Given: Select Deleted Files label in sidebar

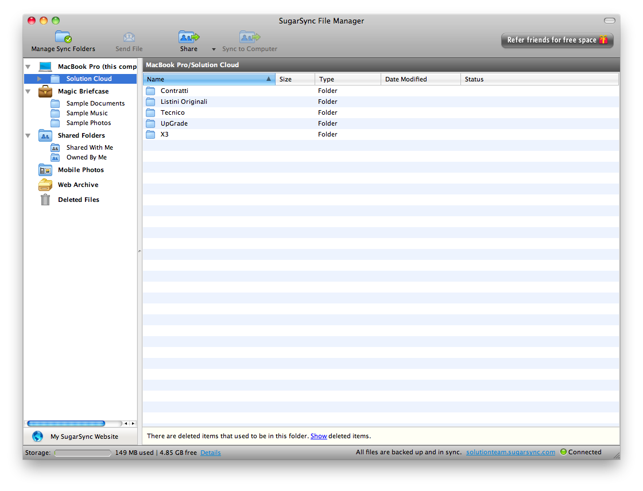Looking at the screenshot, I should click(78, 200).
